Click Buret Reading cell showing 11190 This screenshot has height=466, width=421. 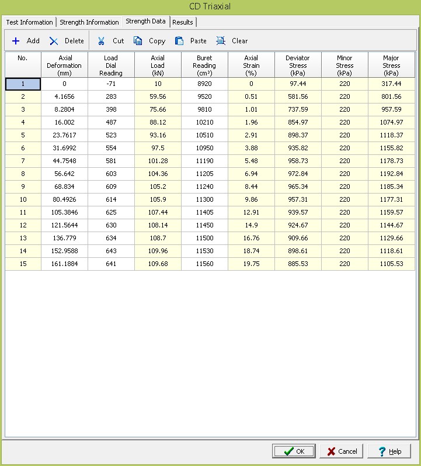pos(204,161)
